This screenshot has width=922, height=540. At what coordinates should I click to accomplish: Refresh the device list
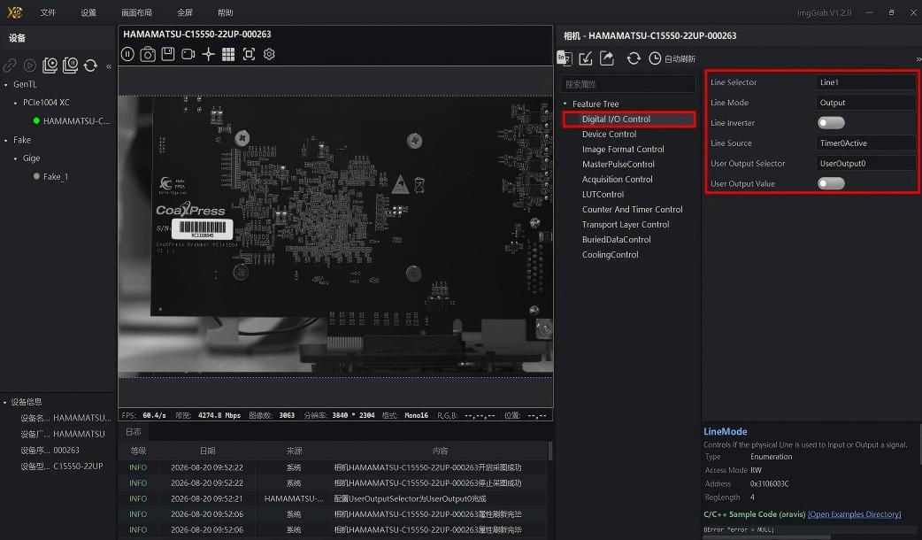(x=90, y=66)
